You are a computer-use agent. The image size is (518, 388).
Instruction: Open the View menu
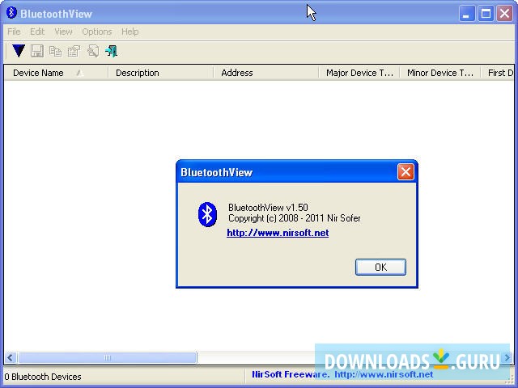click(63, 32)
